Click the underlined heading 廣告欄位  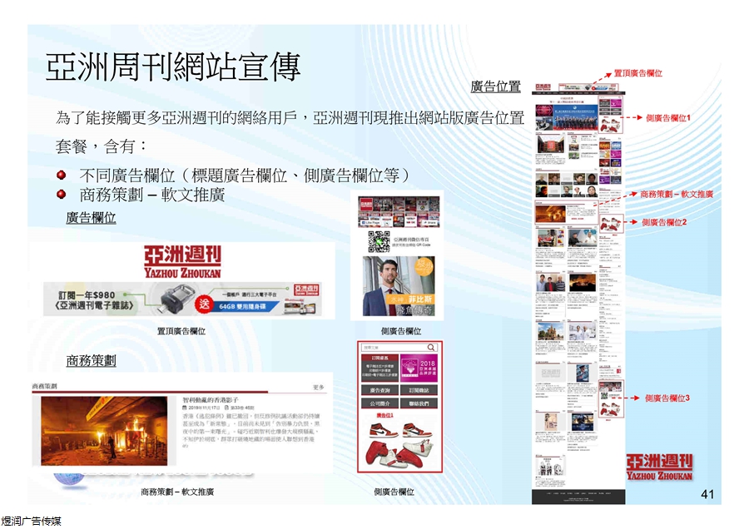[x=91, y=218]
